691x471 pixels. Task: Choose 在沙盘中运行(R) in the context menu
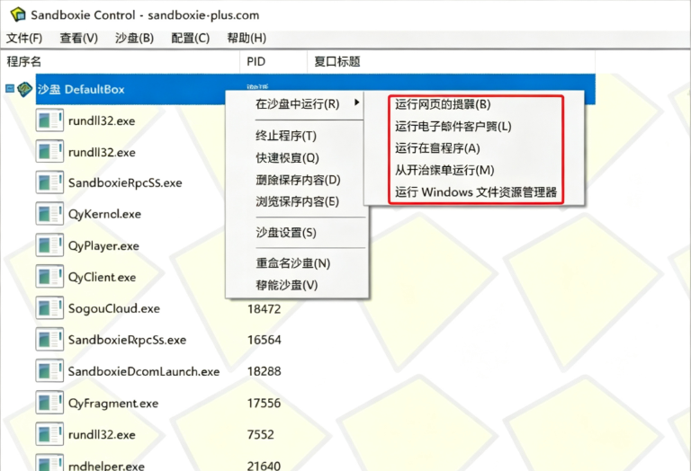[298, 104]
